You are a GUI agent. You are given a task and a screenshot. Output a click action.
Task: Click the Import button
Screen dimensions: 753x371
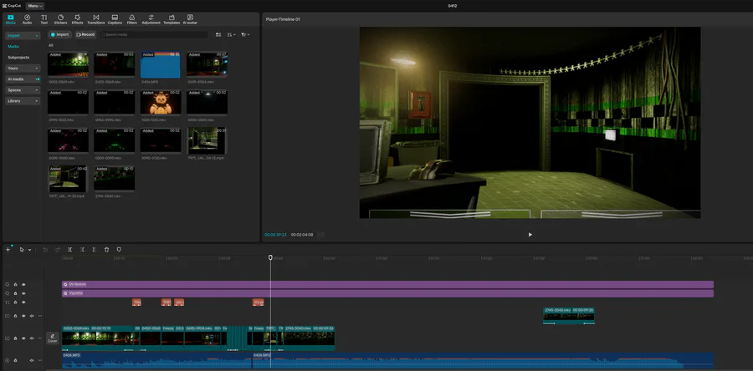click(x=59, y=34)
